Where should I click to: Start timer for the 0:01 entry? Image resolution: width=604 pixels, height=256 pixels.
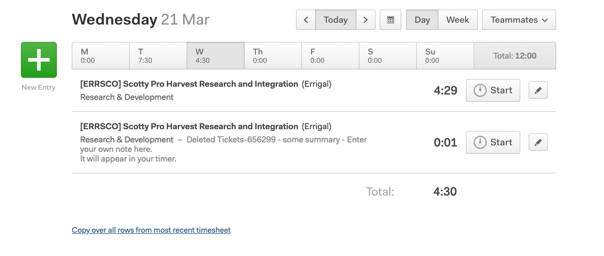(493, 142)
